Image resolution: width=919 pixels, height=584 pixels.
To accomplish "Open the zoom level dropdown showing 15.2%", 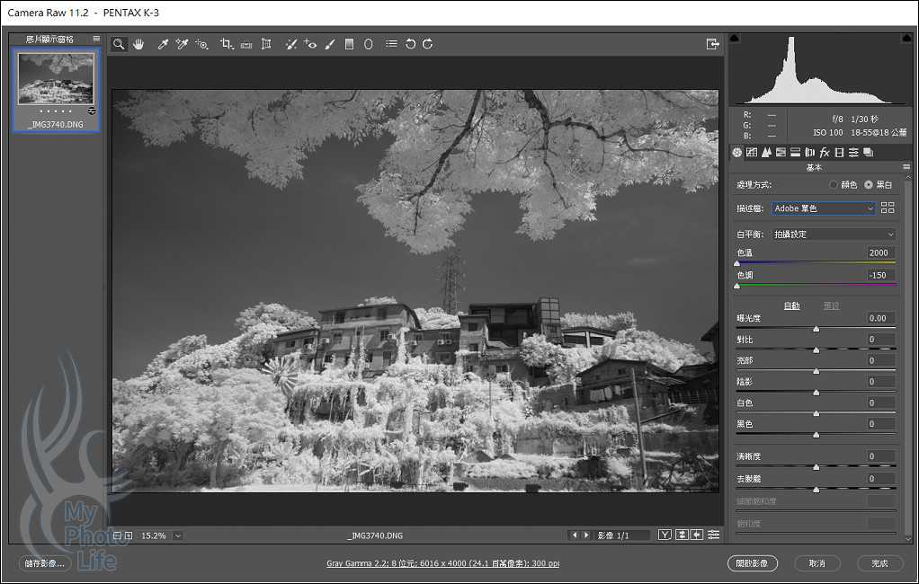I will coord(177,535).
